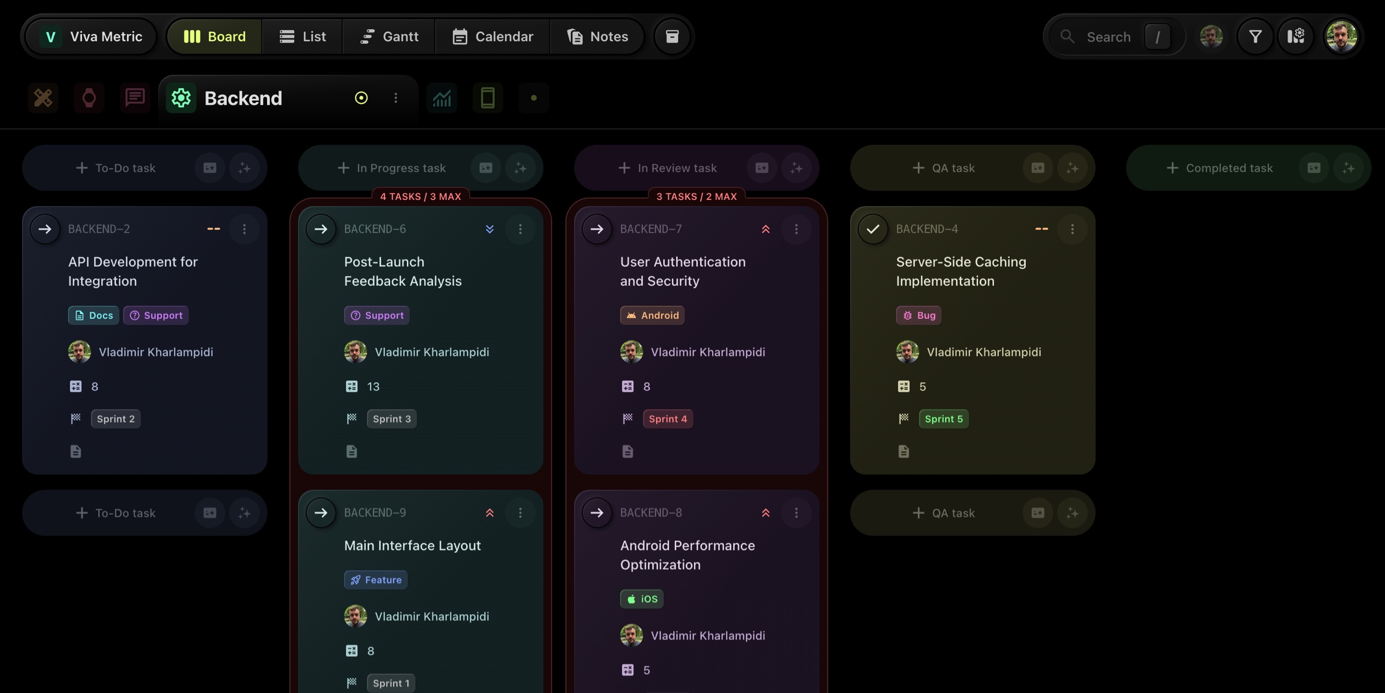
Task: Open the analytics chart icon
Action: [442, 98]
